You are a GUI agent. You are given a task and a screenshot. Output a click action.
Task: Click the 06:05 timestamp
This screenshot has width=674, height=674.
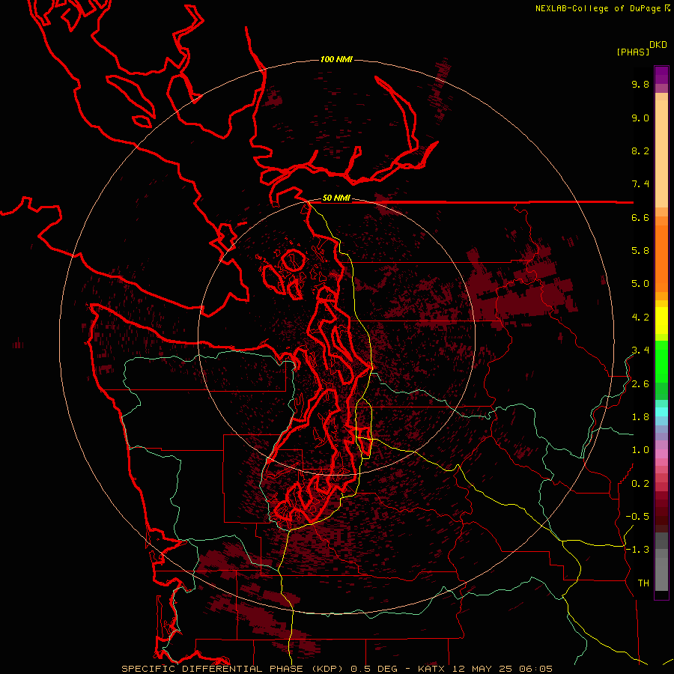tap(535, 669)
